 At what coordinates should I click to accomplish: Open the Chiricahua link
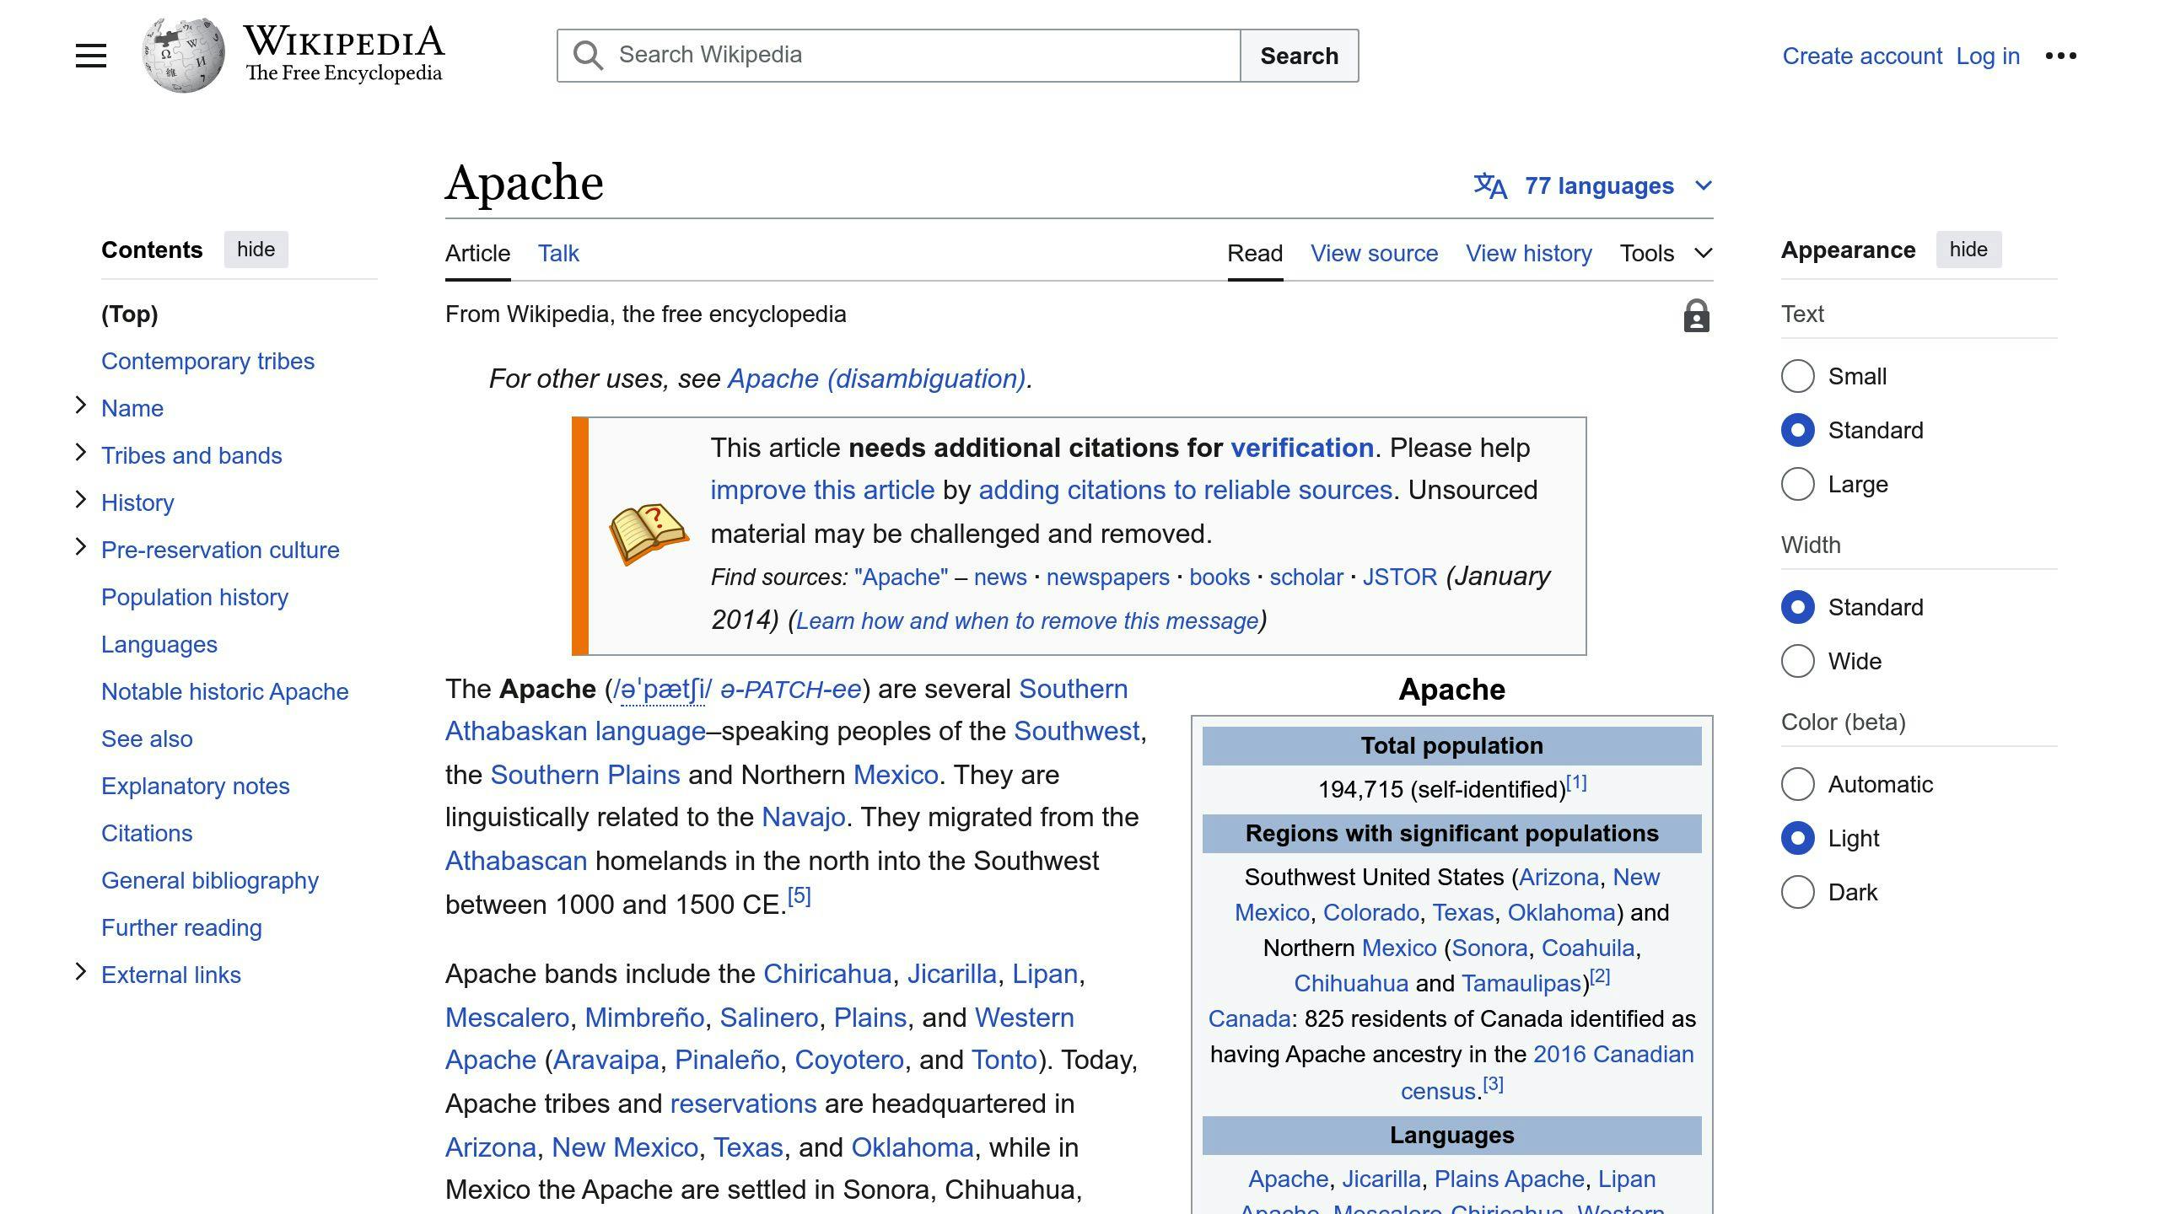point(827,974)
